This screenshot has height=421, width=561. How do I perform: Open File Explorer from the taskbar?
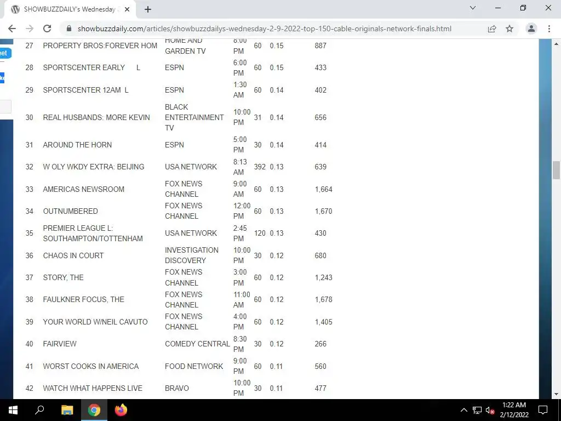67,410
